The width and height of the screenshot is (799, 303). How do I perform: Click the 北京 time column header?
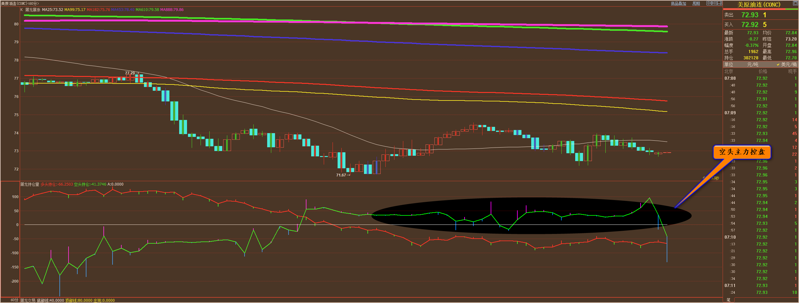point(729,71)
